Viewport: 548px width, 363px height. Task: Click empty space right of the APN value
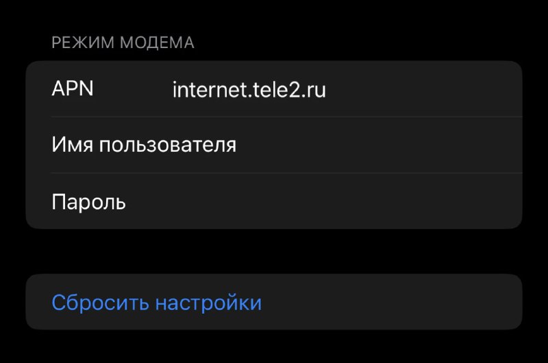[x=425, y=89]
